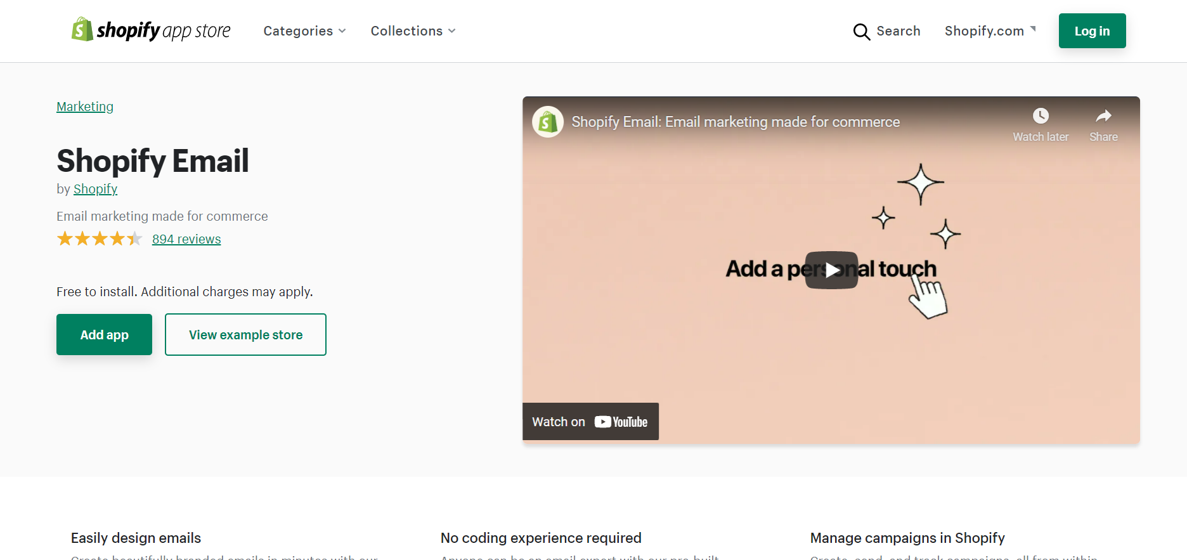This screenshot has height=560, width=1187.
Task: Expand the Collections dropdown
Action: click(x=413, y=31)
